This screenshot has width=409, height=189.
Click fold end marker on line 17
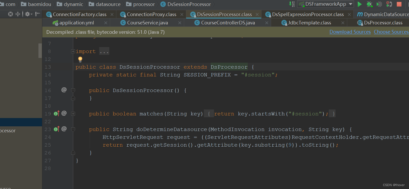pos(73,98)
